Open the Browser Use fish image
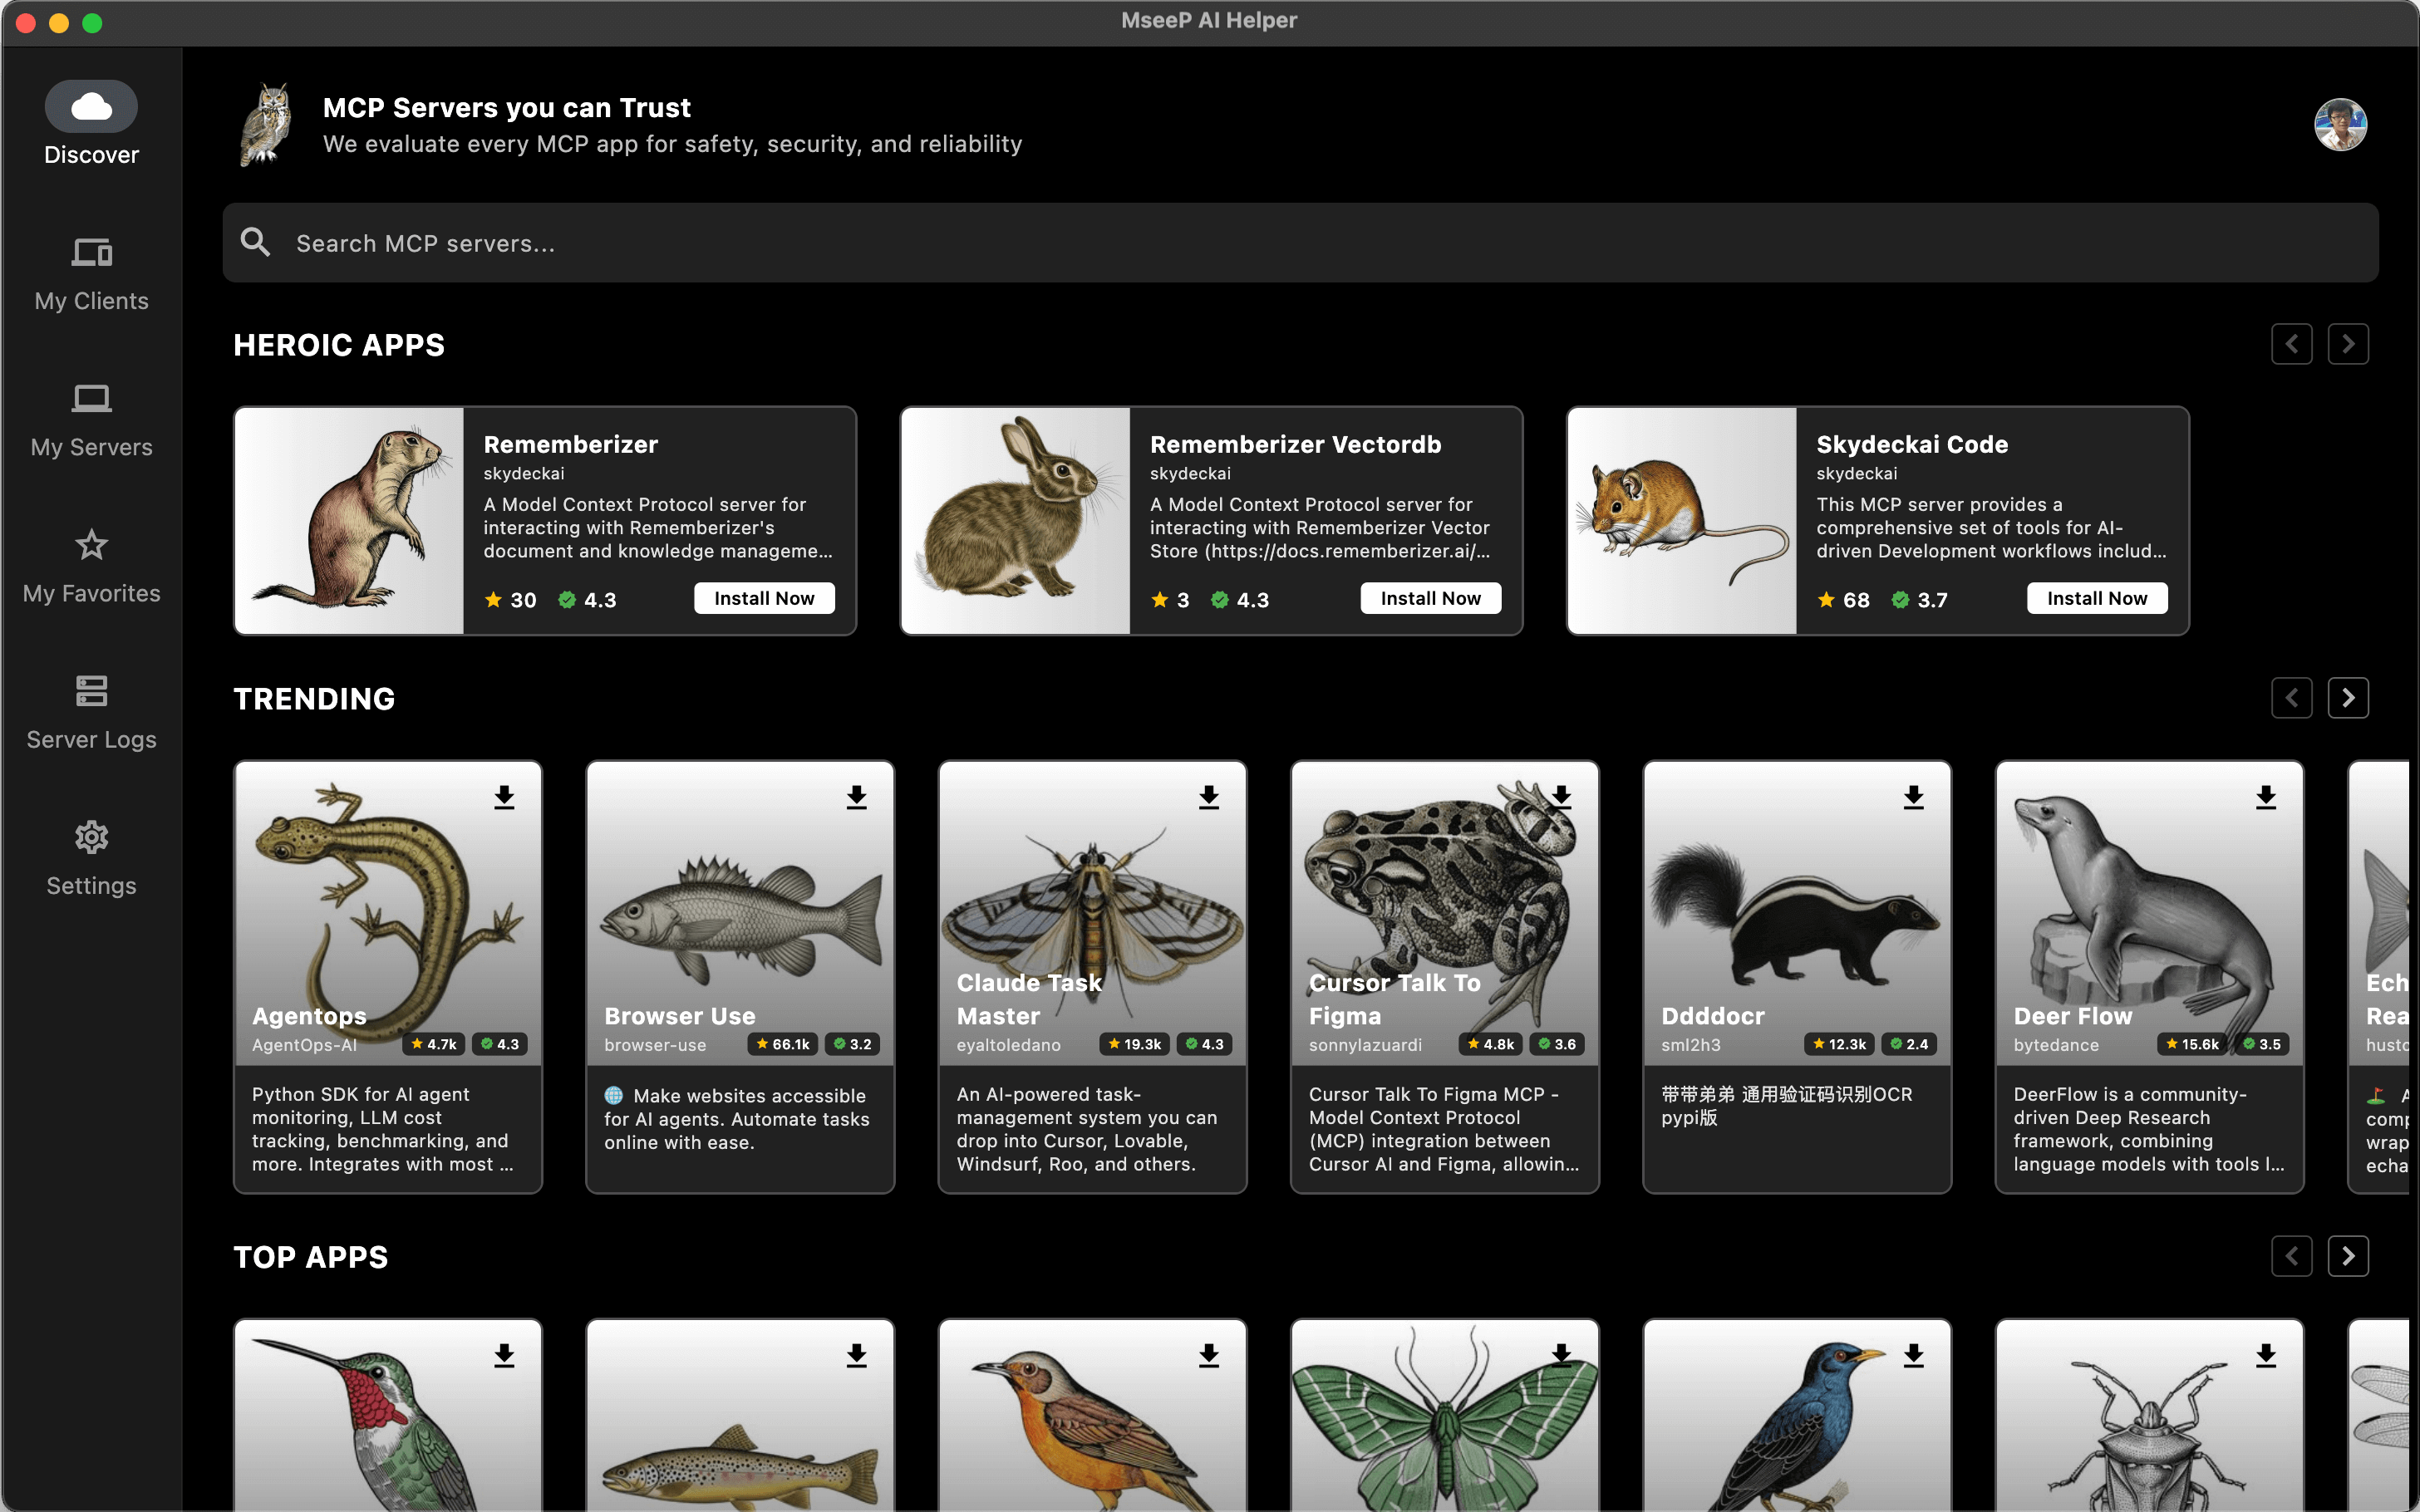The width and height of the screenshot is (2420, 1512). [x=740, y=915]
